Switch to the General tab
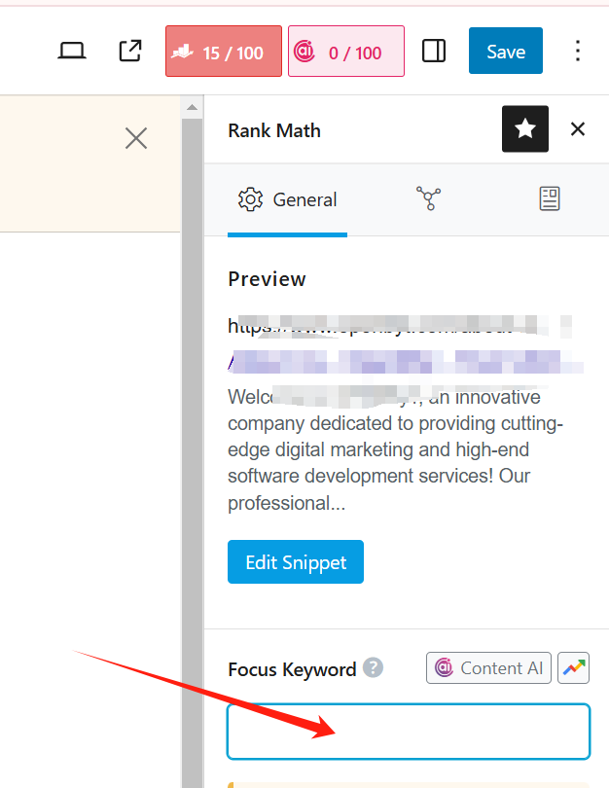The height and width of the screenshot is (788, 609). point(287,199)
